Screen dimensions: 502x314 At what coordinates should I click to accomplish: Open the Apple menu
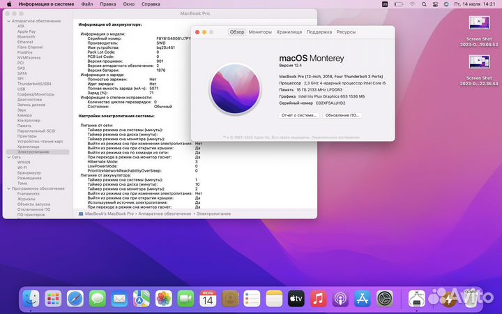(9, 4)
